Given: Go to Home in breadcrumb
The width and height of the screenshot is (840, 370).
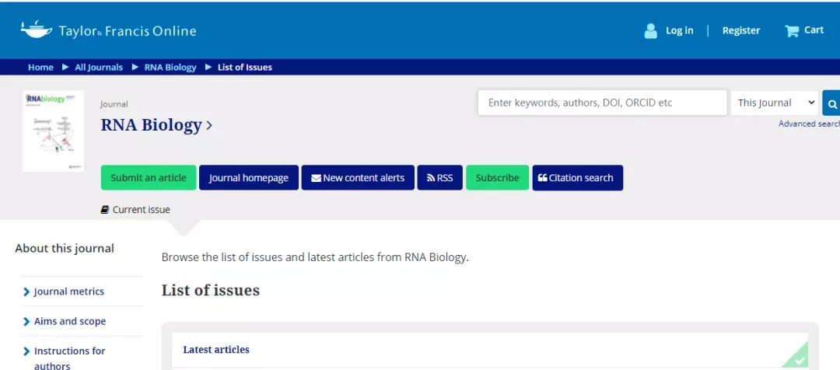Looking at the screenshot, I should [x=40, y=68].
